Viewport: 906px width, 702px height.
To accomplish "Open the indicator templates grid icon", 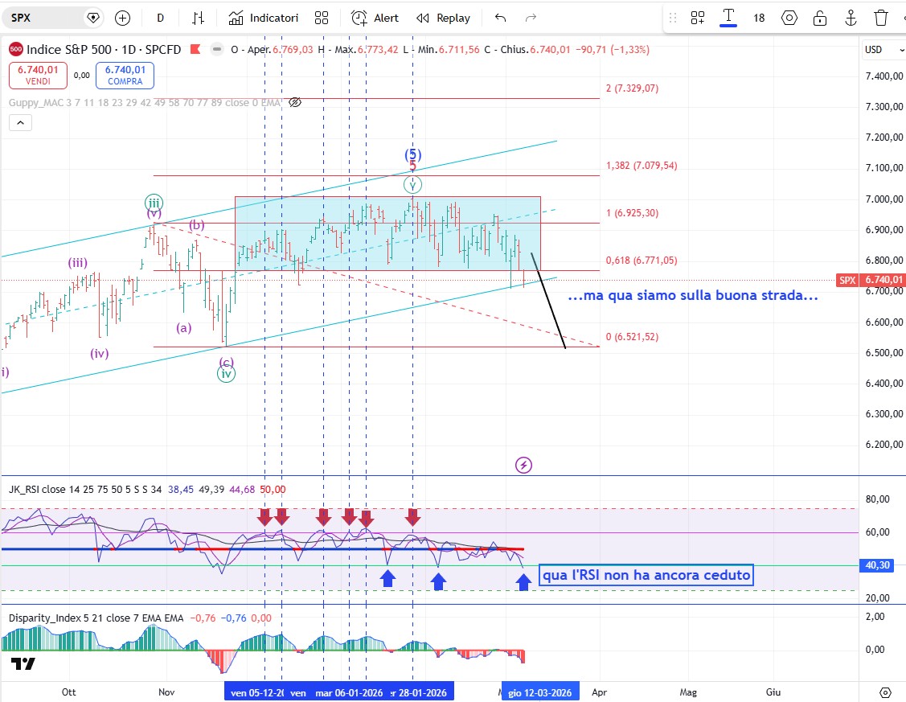I will 322,18.
